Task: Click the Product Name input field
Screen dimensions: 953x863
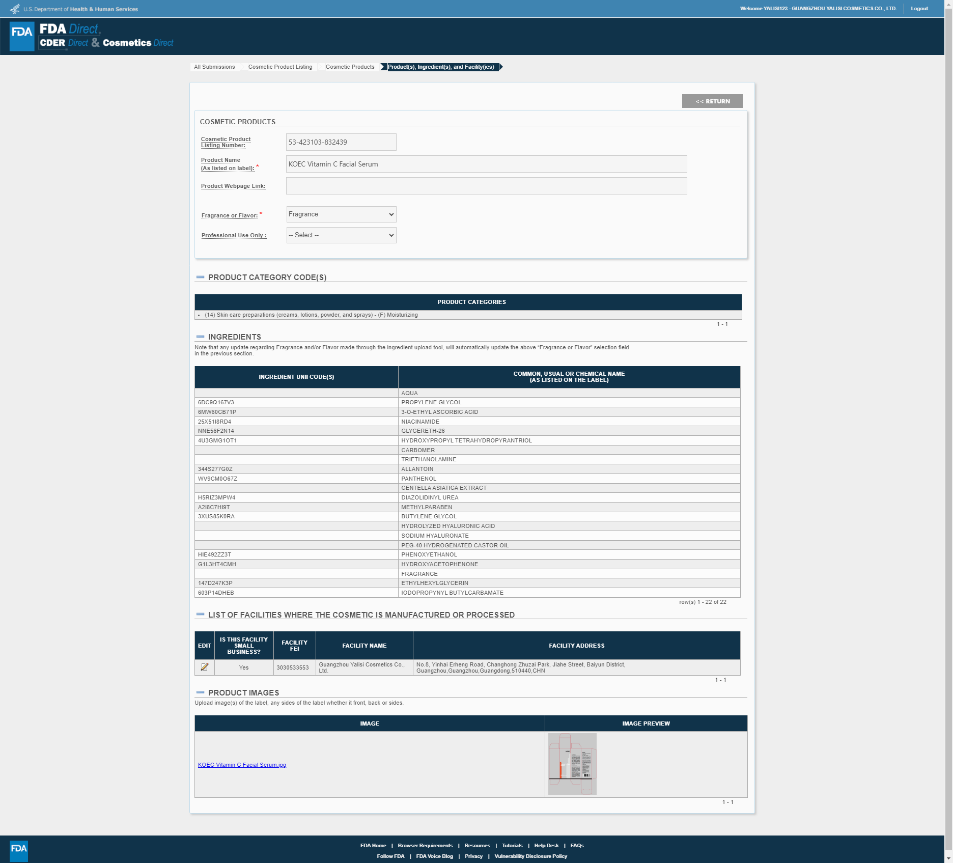Action: coord(486,164)
